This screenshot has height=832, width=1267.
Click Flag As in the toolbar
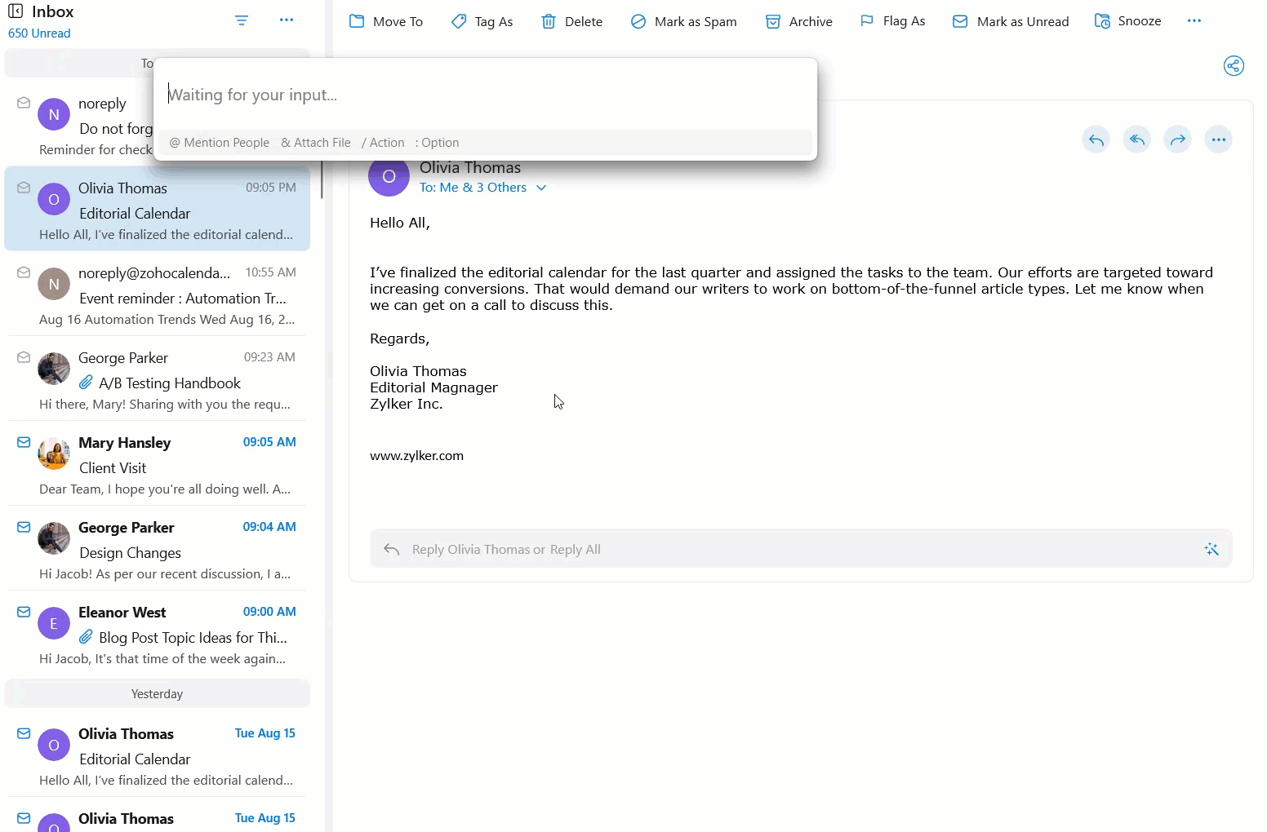coord(893,21)
